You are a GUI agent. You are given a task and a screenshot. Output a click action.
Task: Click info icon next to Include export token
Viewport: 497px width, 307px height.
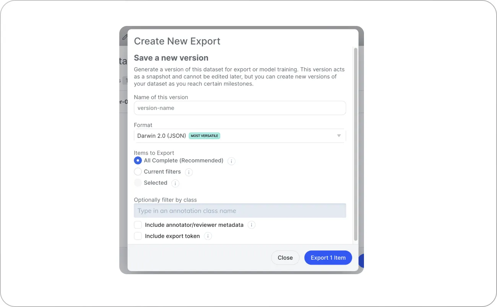click(x=208, y=236)
